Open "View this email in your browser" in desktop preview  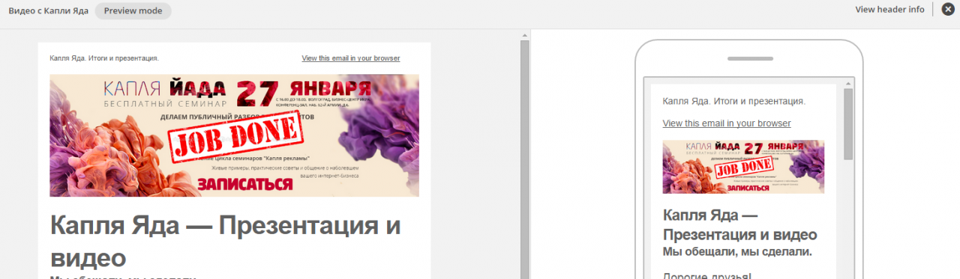[x=351, y=58]
